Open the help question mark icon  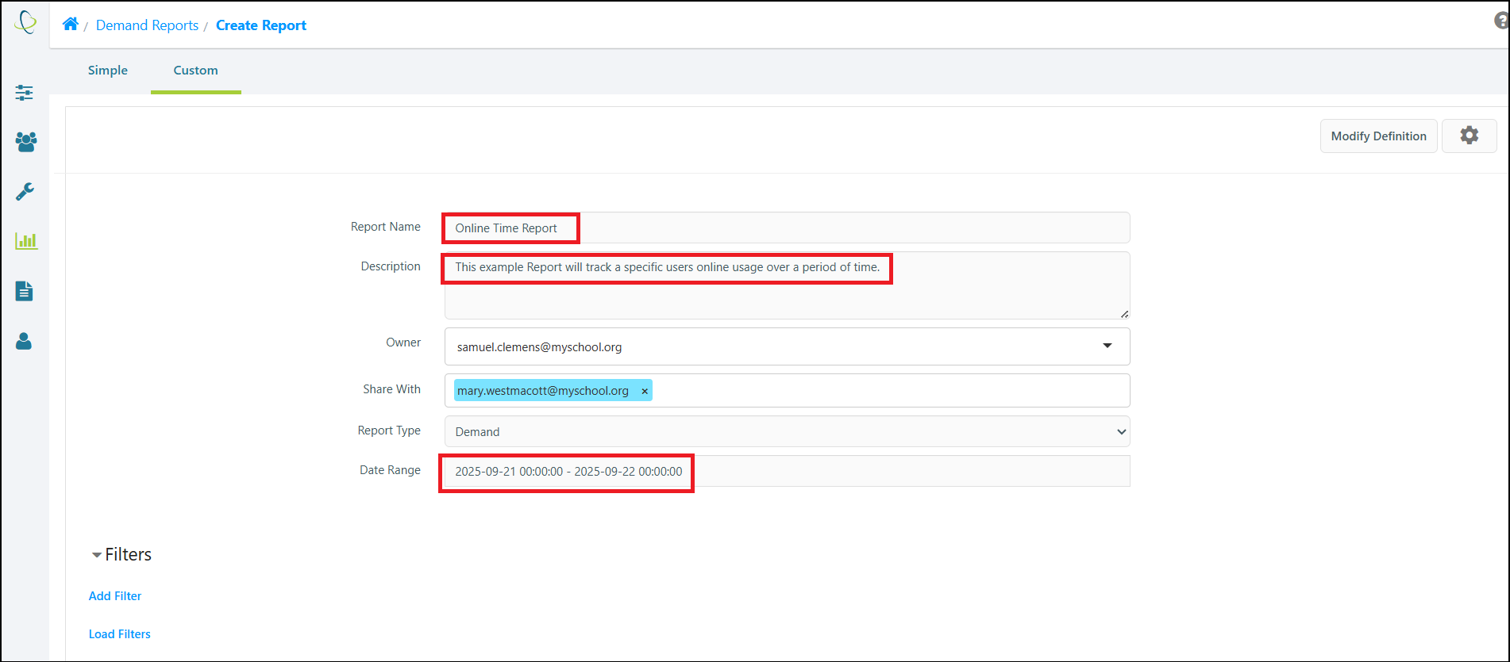pos(1501,21)
